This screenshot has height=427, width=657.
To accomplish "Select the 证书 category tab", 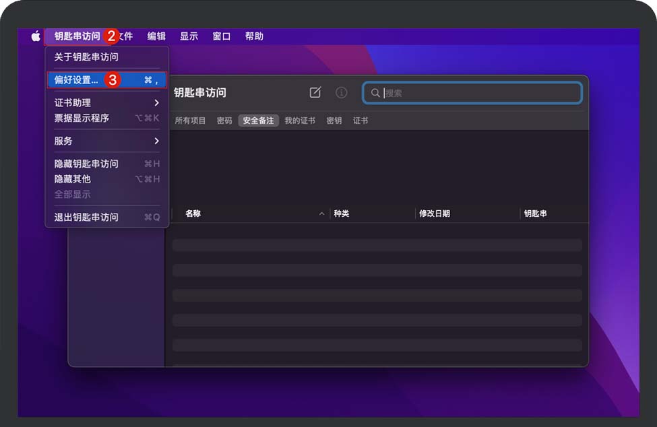I will pyautogui.click(x=360, y=121).
